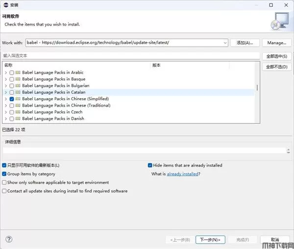Expand the Babel Language Packs in Arabic node

coord(6,73)
